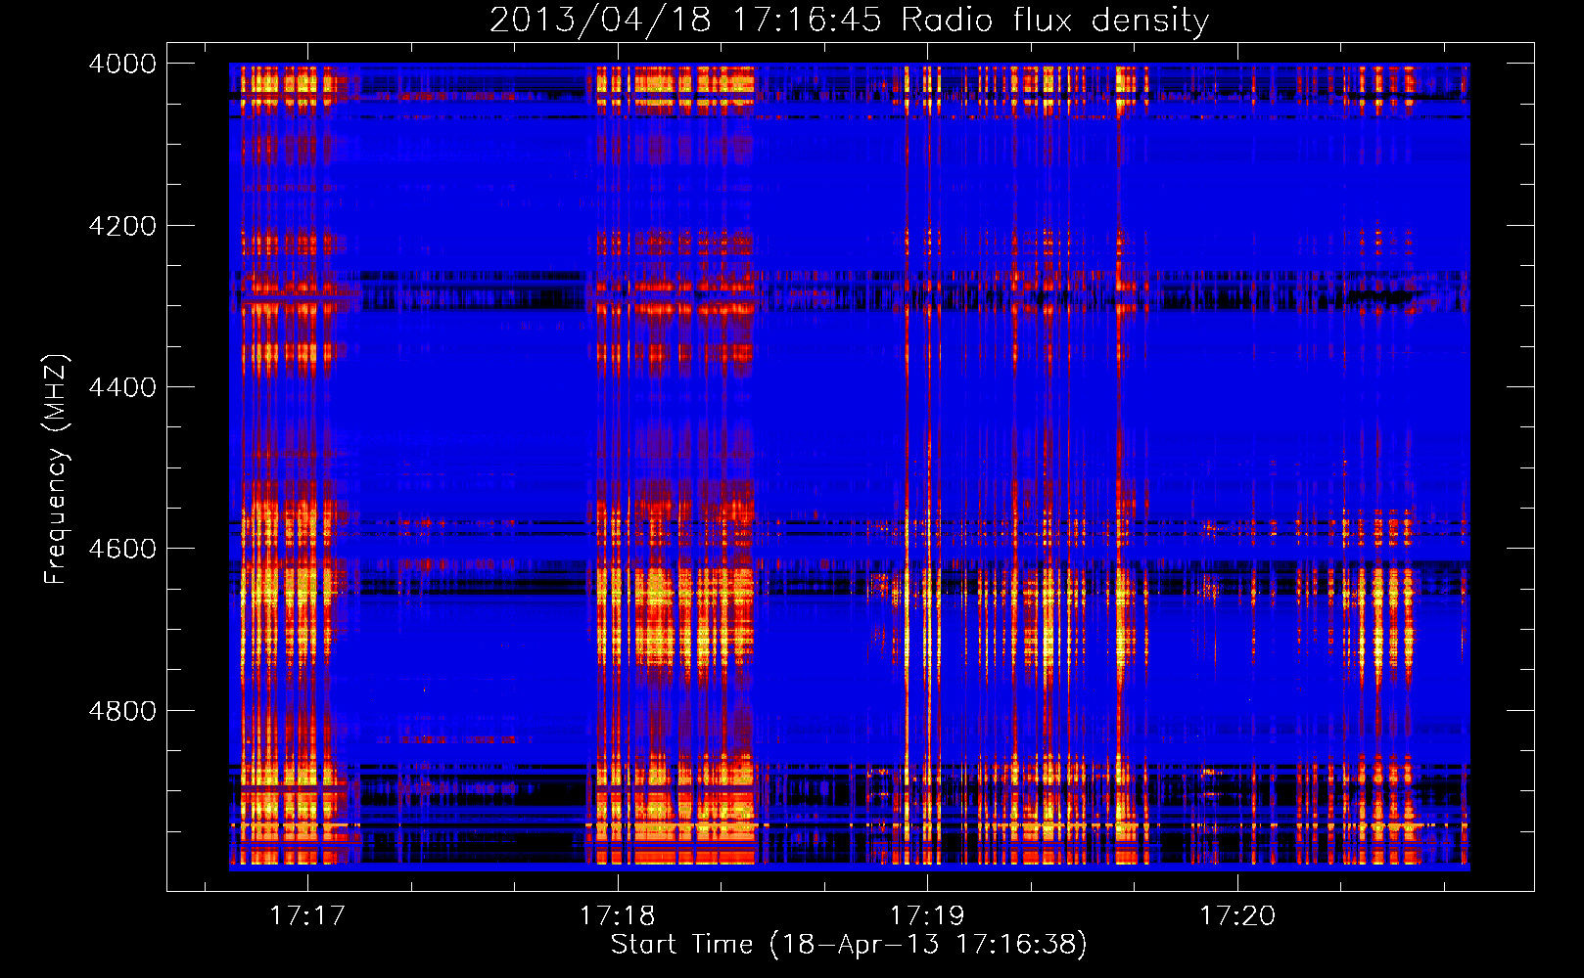1584x978 pixels.
Task: Click the 17:17 time tick label
Action: (307, 916)
